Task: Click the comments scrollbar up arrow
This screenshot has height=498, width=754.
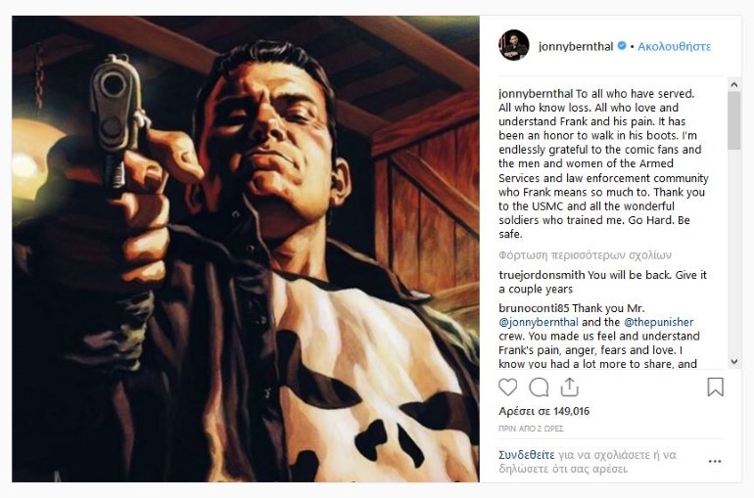Action: tap(733, 84)
